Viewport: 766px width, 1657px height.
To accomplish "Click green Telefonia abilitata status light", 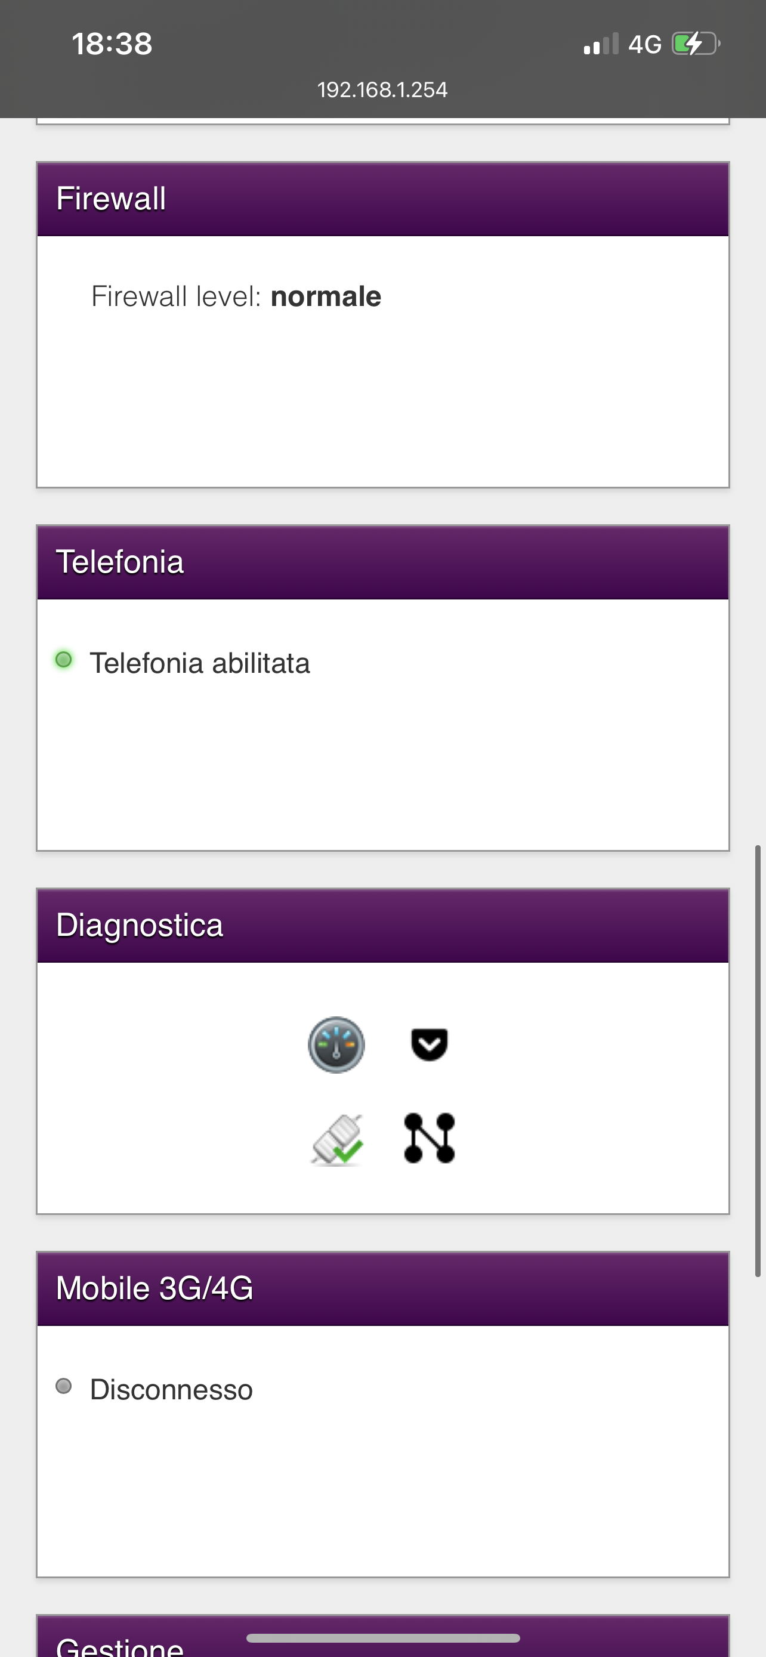I will pos(64,659).
